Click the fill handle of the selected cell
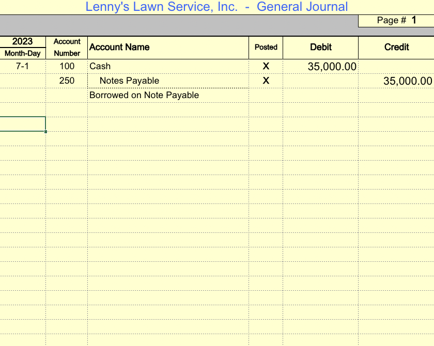Screen dimensions: 434x346 pyautogui.click(x=45, y=132)
